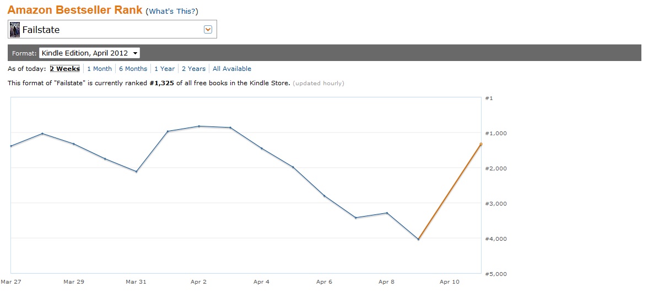The width and height of the screenshot is (648, 293).
Task: Click the Failstate book cover thumbnail
Action: click(15, 30)
